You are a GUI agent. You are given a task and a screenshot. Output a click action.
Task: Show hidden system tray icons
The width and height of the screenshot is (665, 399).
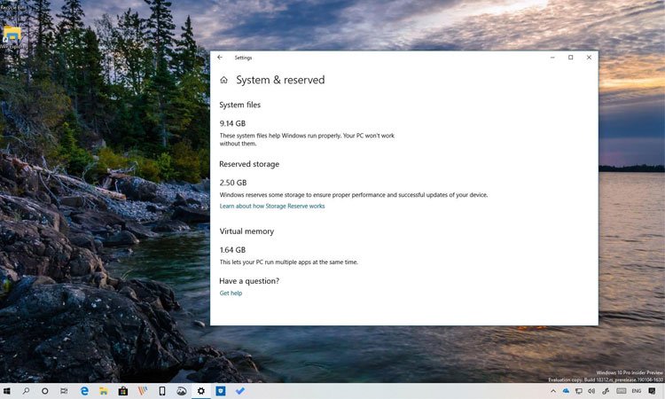[553, 391]
